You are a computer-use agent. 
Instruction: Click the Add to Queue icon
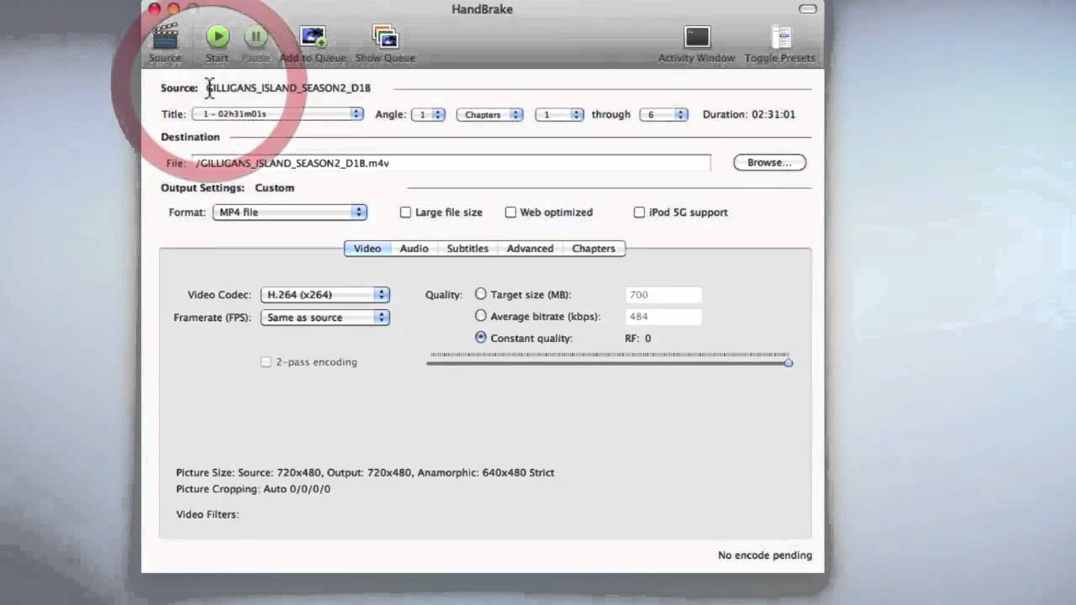click(313, 37)
